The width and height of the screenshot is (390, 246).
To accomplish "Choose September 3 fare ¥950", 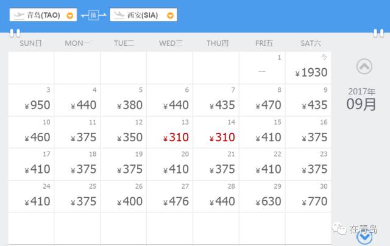I will 31,100.
